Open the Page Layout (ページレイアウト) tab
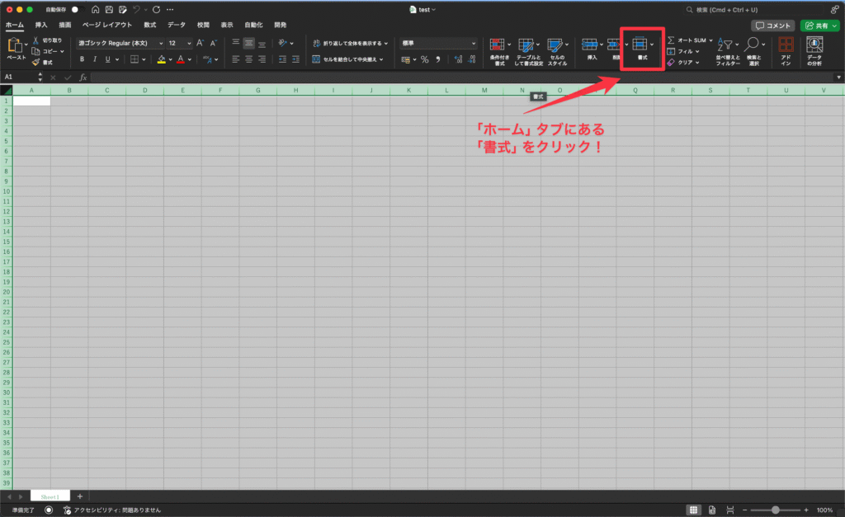 pyautogui.click(x=107, y=26)
